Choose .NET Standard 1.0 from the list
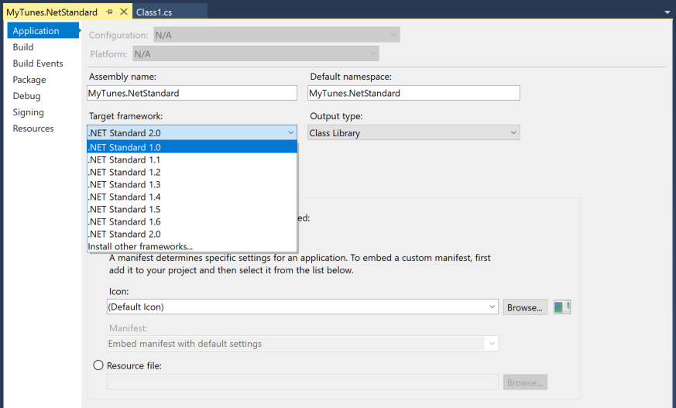The image size is (676, 408). (192, 147)
